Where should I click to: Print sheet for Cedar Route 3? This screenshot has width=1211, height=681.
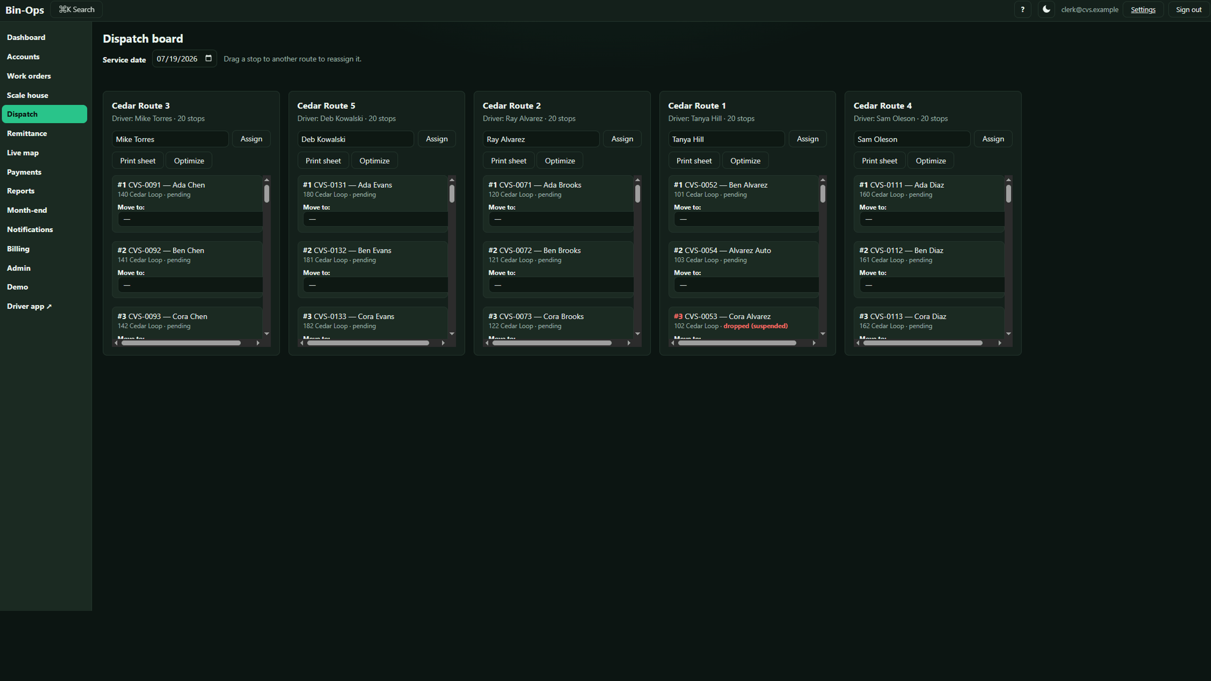pos(138,160)
